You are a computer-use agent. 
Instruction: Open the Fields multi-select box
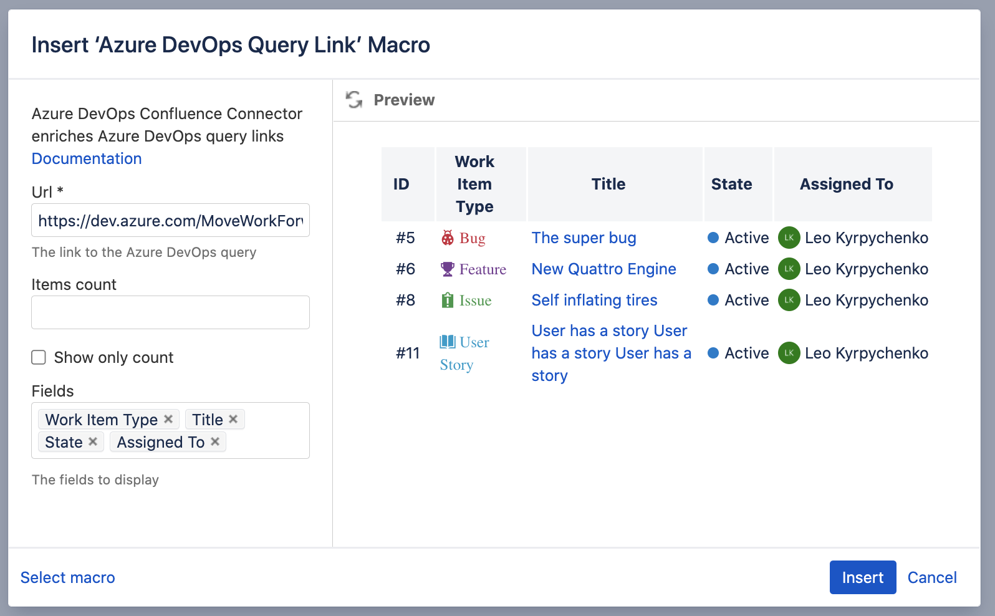click(x=268, y=441)
